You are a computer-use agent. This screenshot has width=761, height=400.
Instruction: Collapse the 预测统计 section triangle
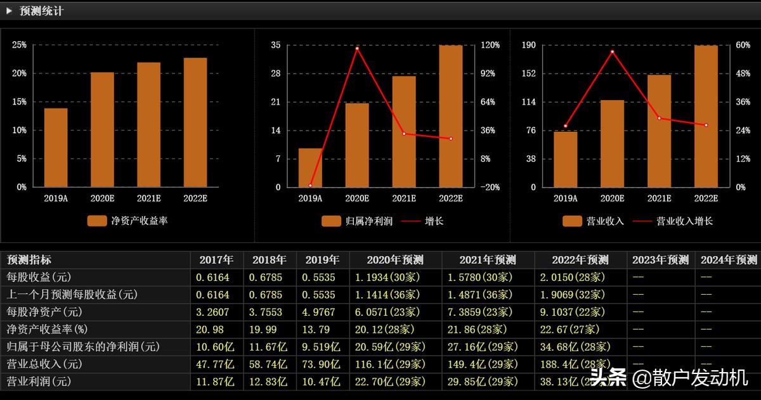[x=10, y=11]
